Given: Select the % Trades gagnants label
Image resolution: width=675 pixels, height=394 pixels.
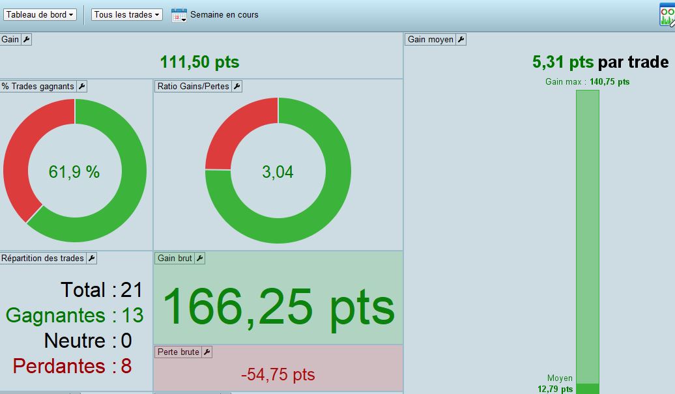Looking at the screenshot, I should [x=38, y=87].
